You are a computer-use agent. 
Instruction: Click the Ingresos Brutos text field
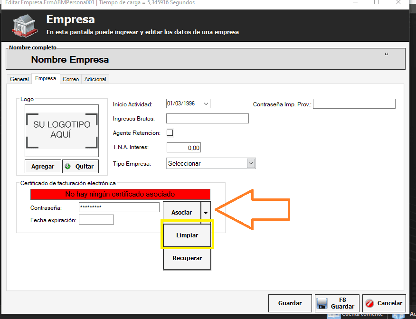(208, 119)
